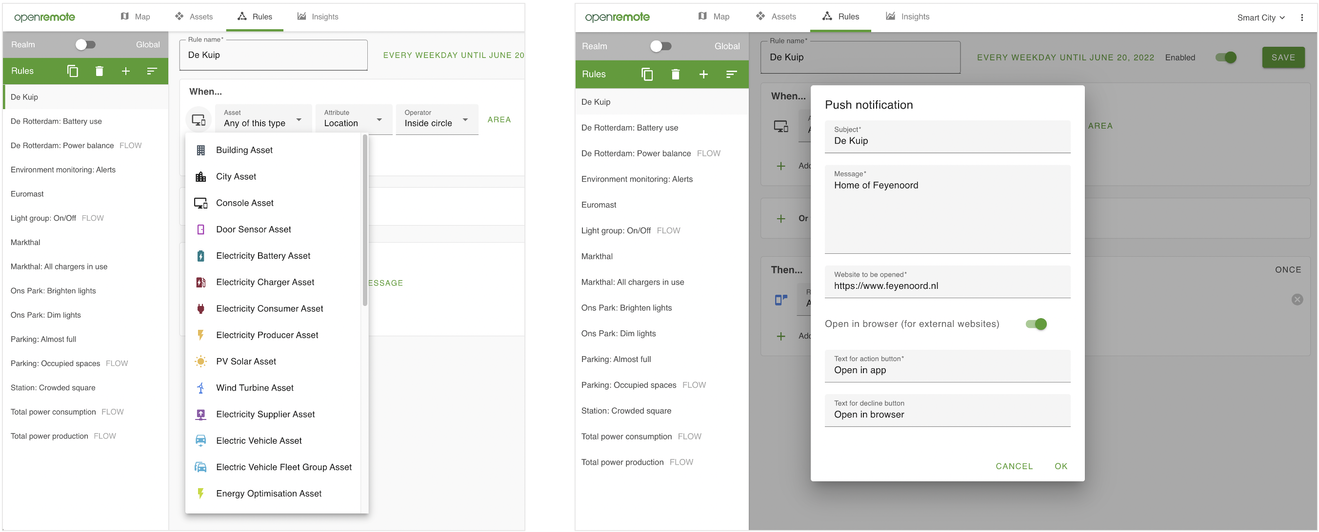1319x532 pixels.
Task: Click the Website to be opened field
Action: [x=947, y=285]
